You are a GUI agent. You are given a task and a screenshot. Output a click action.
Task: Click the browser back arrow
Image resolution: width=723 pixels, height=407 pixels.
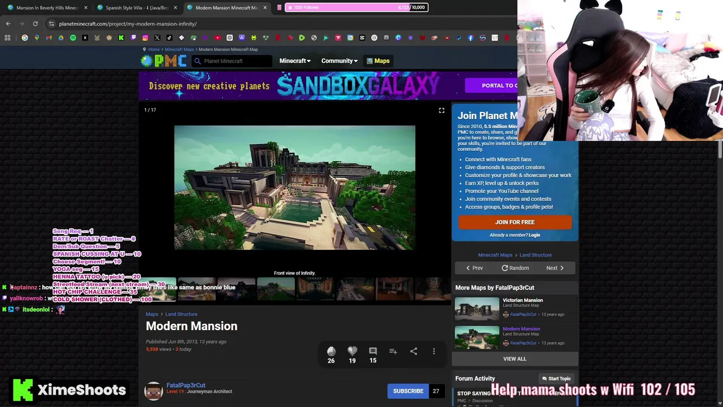pos(8,24)
